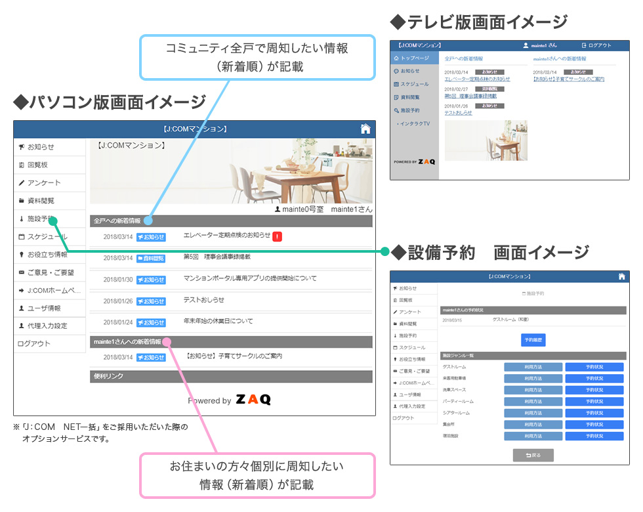Select トップページ home icon in TV version
The height and width of the screenshot is (512, 643).
(396, 58)
